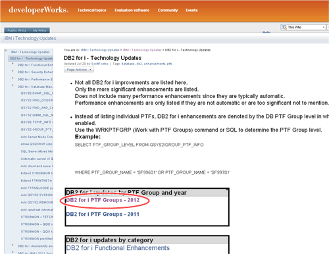The width and height of the screenshot is (329, 254).
Task: Open the purple visited IBM i Technology Updates breadcrumb
Action: coord(142,50)
